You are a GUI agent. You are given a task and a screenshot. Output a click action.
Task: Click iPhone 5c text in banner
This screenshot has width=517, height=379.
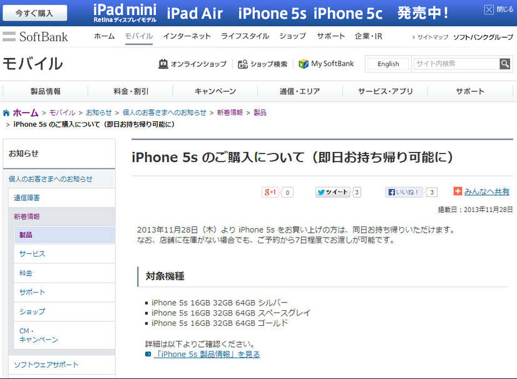point(348,14)
